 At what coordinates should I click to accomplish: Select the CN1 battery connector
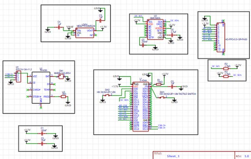[61, 76]
